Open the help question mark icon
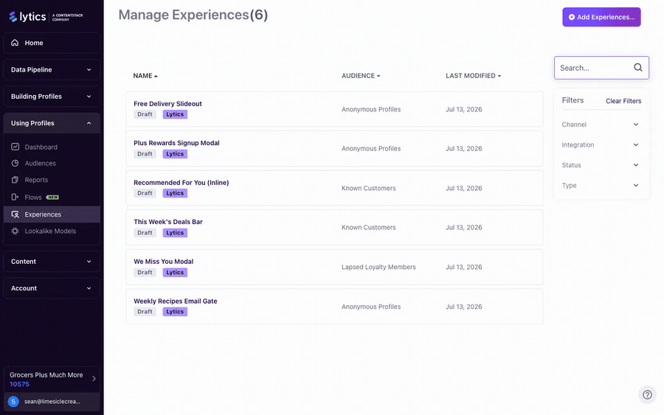664x415 pixels. tap(647, 394)
